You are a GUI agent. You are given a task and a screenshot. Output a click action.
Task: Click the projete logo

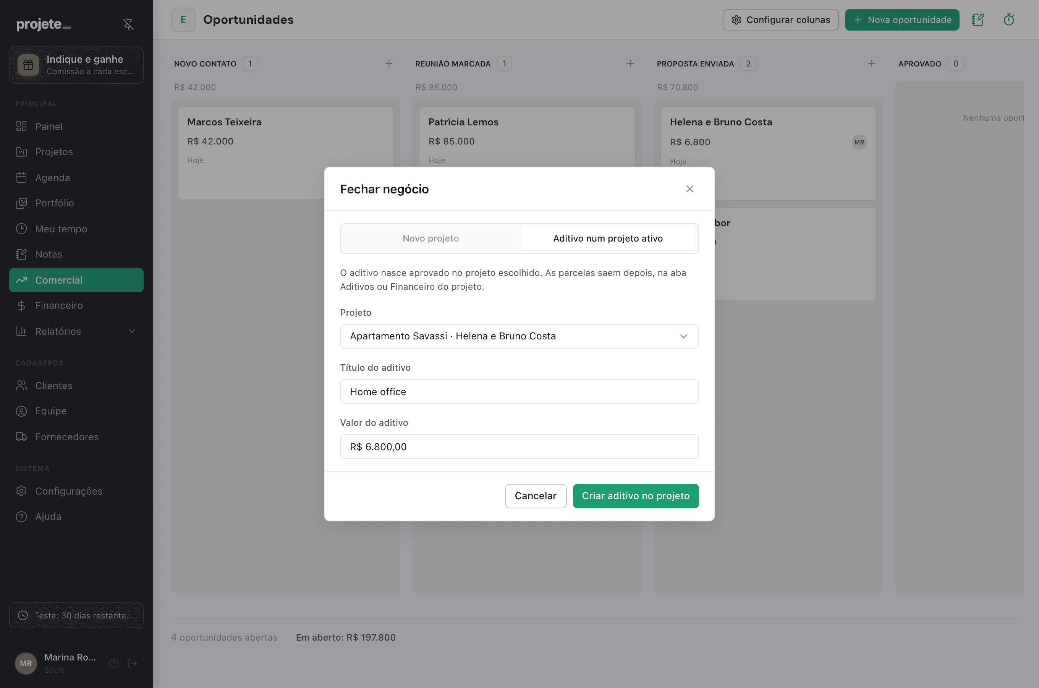click(x=44, y=24)
